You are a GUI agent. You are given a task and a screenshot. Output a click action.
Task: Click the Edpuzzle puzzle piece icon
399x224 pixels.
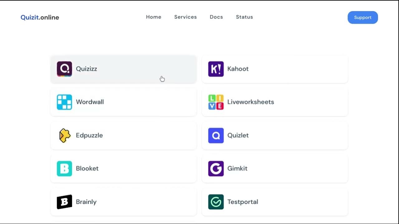[x=64, y=135]
